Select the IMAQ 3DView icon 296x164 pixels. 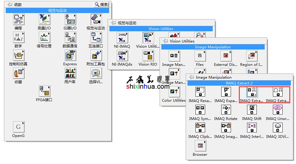[x=277, y=128]
